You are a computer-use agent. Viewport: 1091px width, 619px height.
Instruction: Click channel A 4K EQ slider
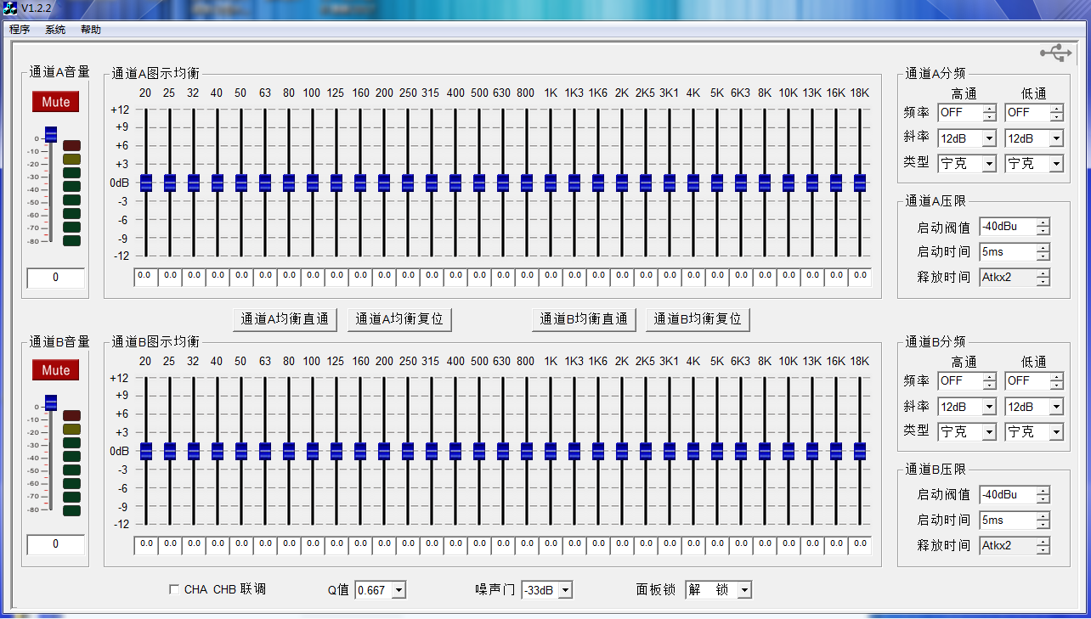(x=693, y=183)
